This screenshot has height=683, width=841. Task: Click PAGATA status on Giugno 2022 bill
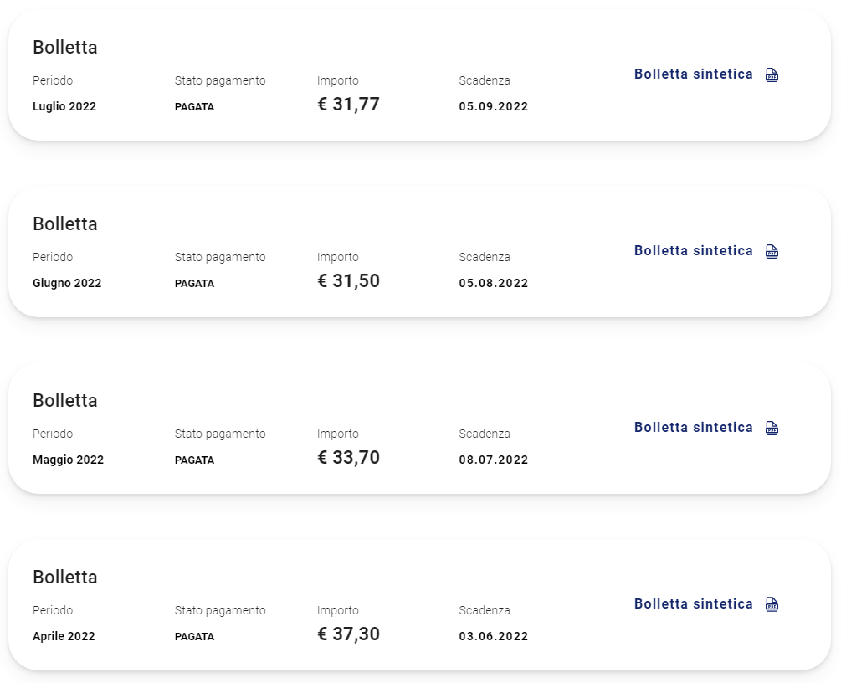194,283
